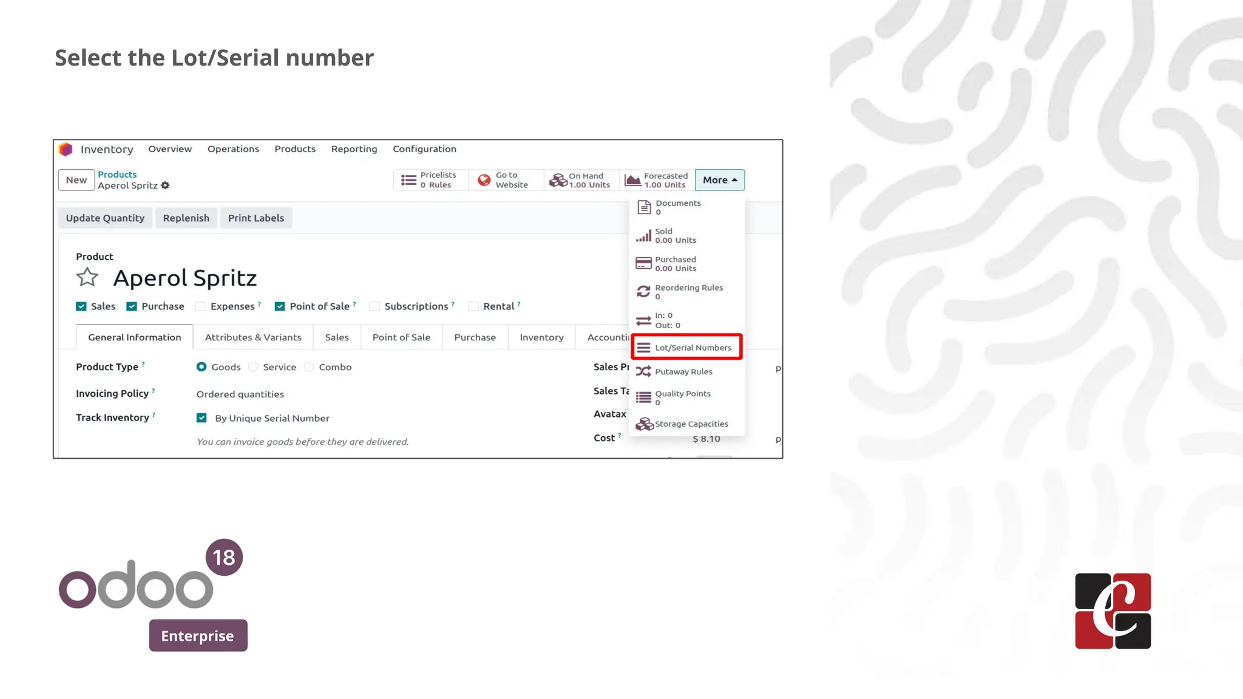Open the Configuration menu
This screenshot has height=699, width=1243.
[425, 149]
